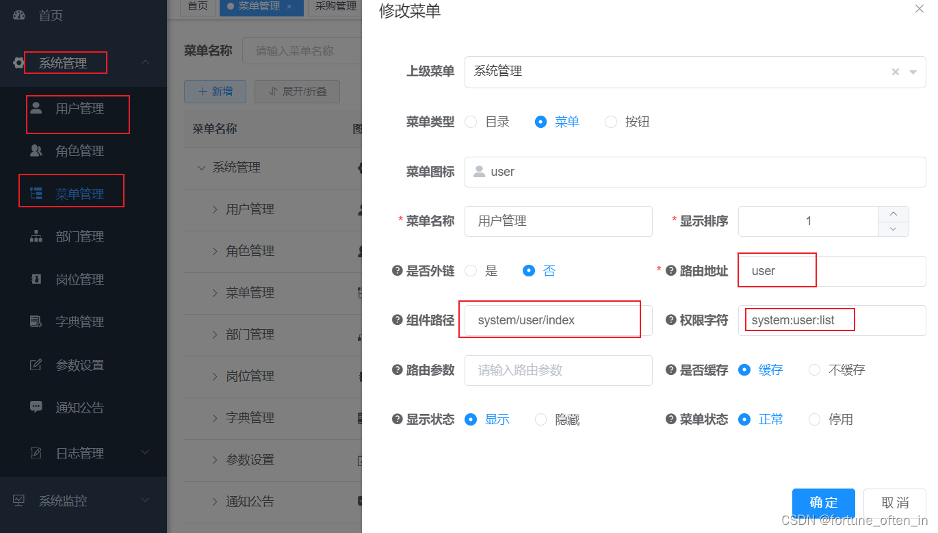This screenshot has height=533, width=938.
Task: Click help icon next to 菜单状态
Action: pos(670,419)
